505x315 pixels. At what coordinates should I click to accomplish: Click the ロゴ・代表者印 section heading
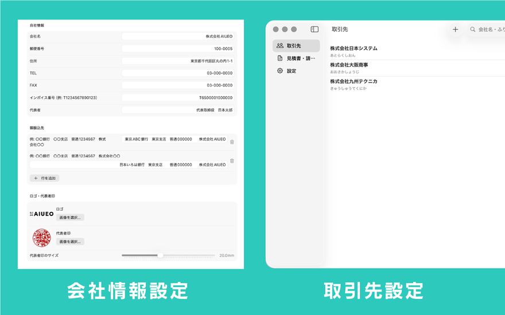[42, 196]
